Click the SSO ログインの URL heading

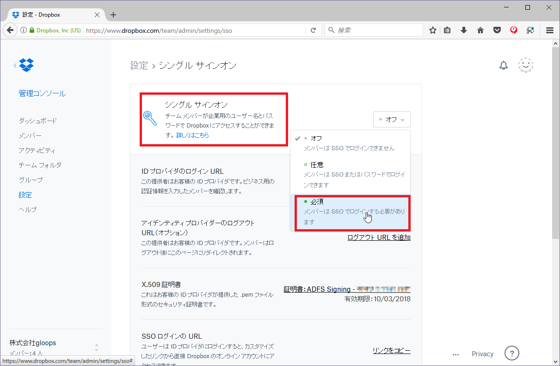click(172, 336)
